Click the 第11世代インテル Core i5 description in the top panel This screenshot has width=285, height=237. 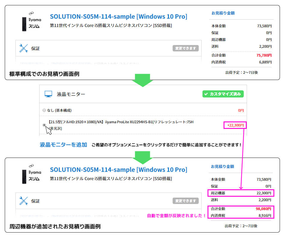tap(111, 25)
